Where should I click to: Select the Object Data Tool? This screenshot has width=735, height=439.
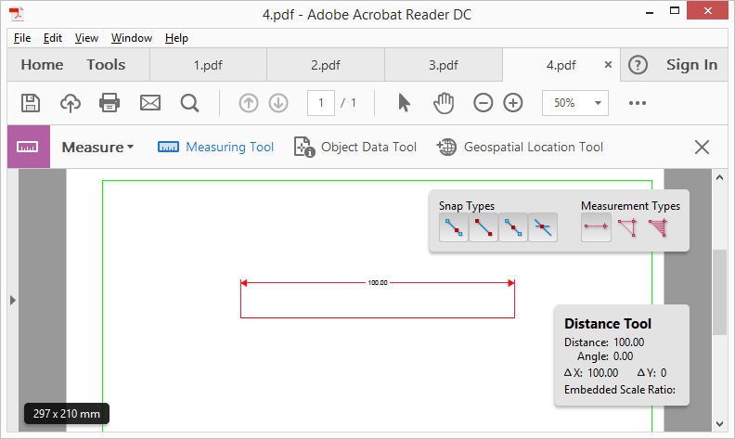tap(355, 148)
